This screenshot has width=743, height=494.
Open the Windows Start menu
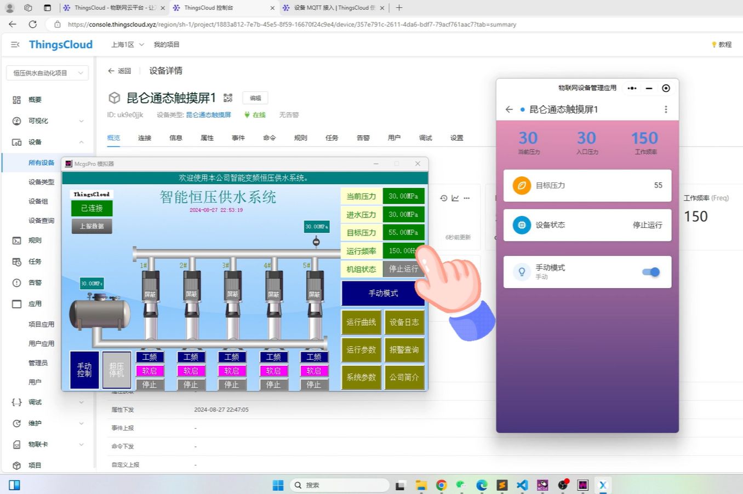pyautogui.click(x=278, y=485)
